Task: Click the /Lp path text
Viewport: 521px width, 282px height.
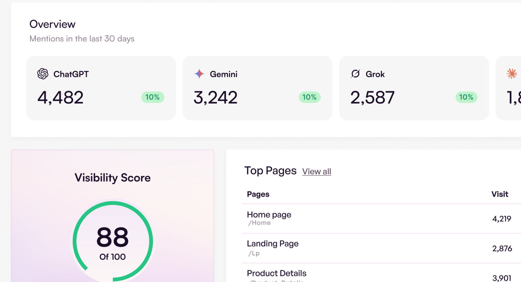Action: coord(254,253)
